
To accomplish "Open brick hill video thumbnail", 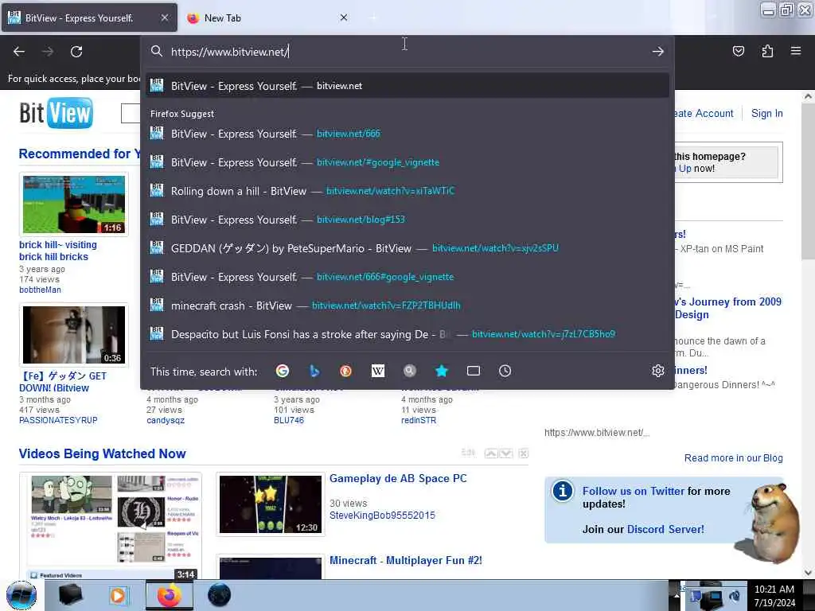I will (74, 204).
